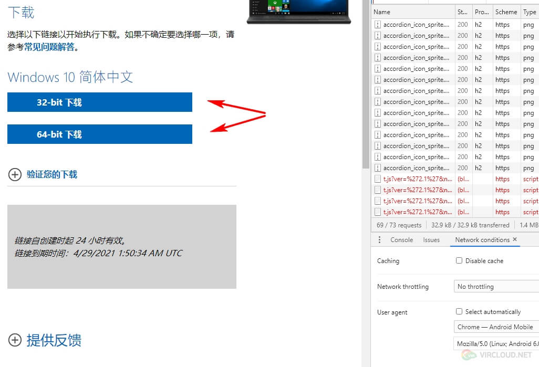Open the drawer three-dot more tools menu
This screenshot has height=367, width=539.
pos(379,240)
